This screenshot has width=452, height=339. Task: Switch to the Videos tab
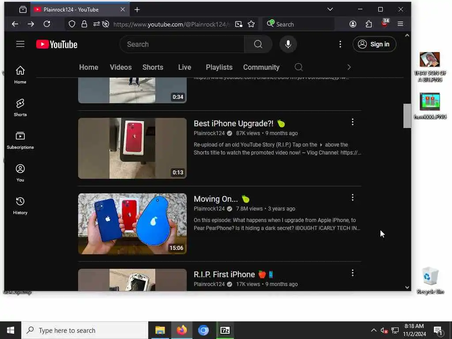pos(121,67)
